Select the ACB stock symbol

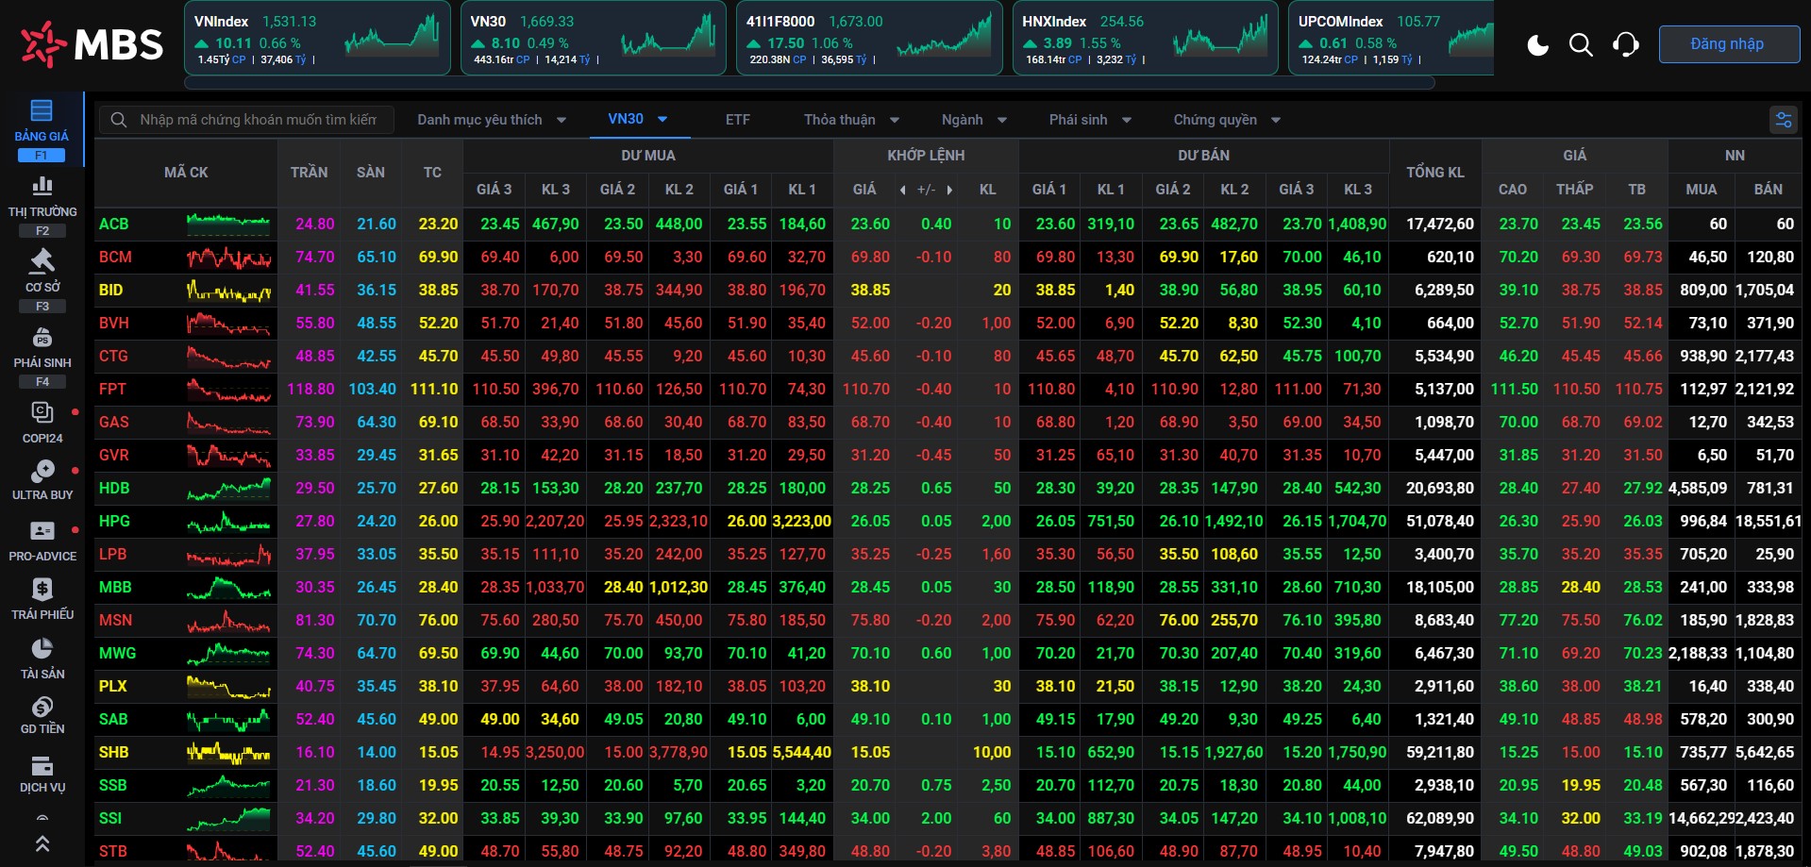pos(114,224)
